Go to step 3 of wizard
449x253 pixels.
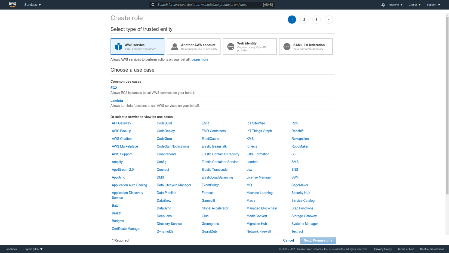pyautogui.click(x=316, y=20)
